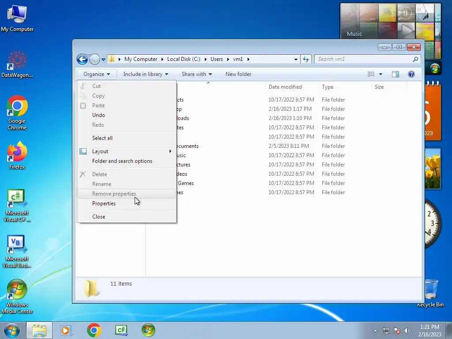452x339 pixels.
Task: Click the Action Center flag tray icon
Action: [397, 331]
